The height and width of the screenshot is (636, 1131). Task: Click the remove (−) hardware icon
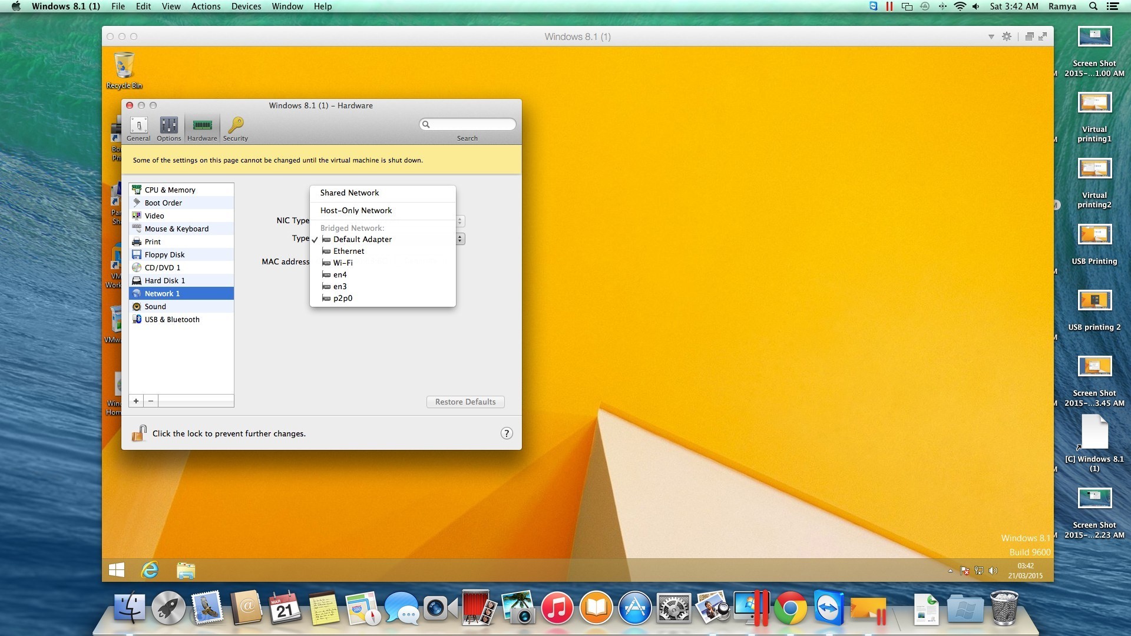(150, 401)
